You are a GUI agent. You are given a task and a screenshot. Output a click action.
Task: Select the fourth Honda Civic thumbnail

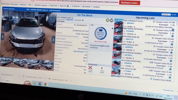click(x=47, y=66)
